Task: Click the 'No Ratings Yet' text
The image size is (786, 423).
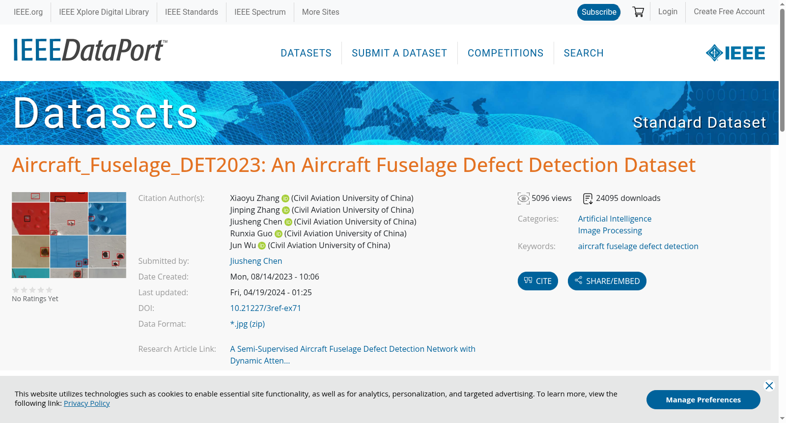Action: click(35, 299)
